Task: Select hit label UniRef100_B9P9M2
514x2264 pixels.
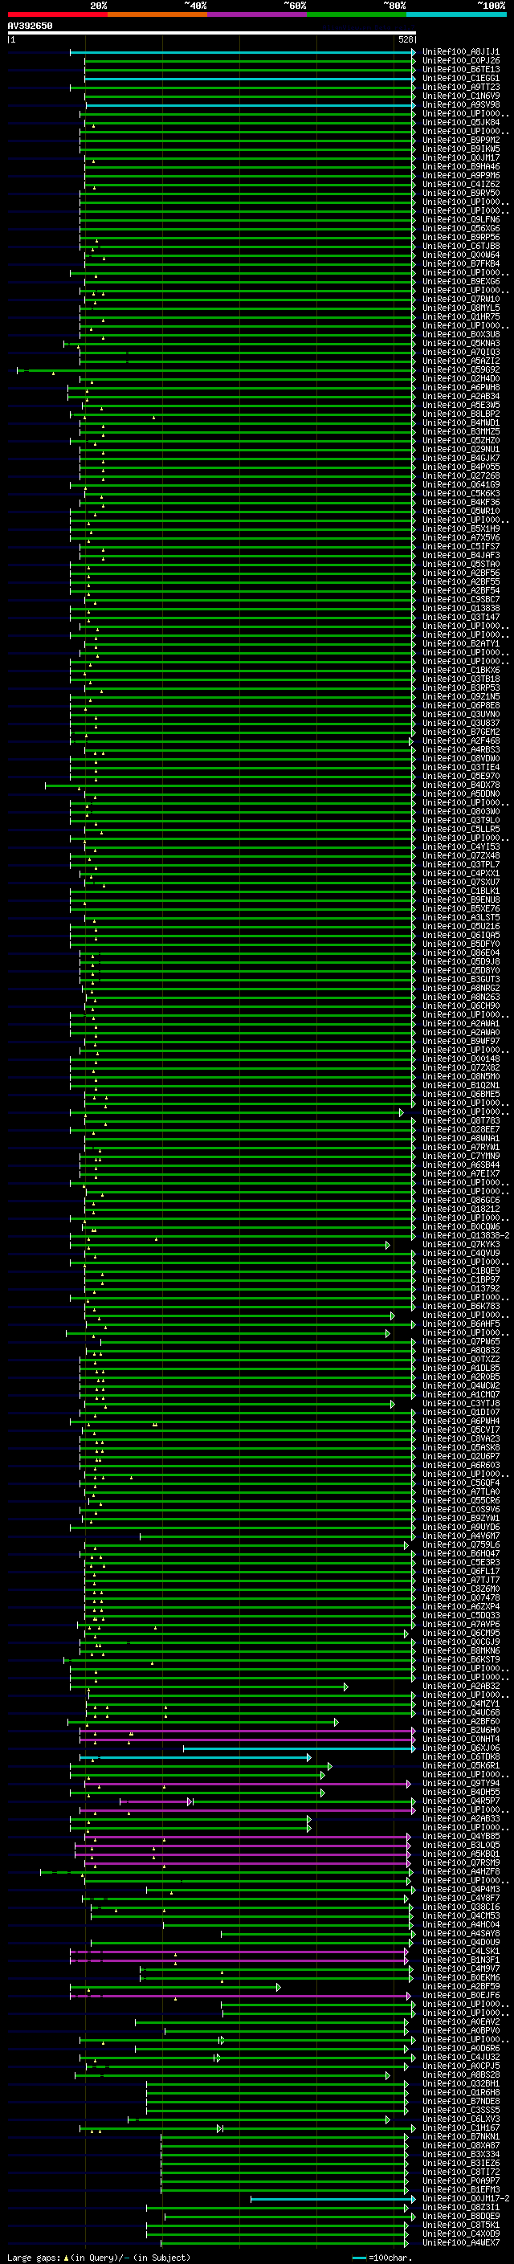Action: click(x=461, y=140)
